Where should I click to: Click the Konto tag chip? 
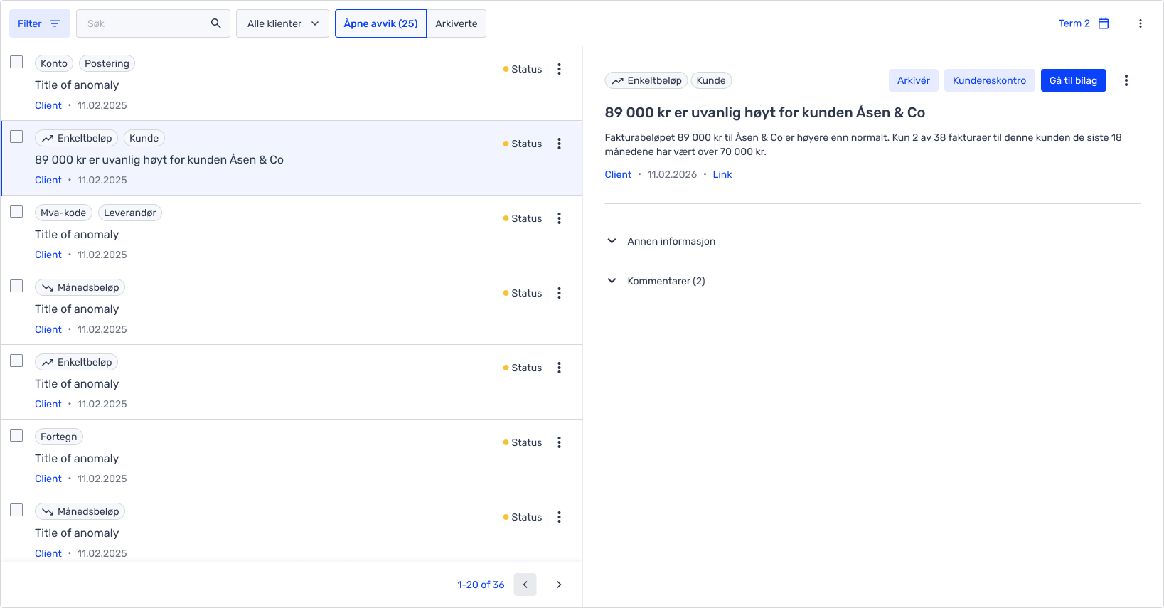54,63
